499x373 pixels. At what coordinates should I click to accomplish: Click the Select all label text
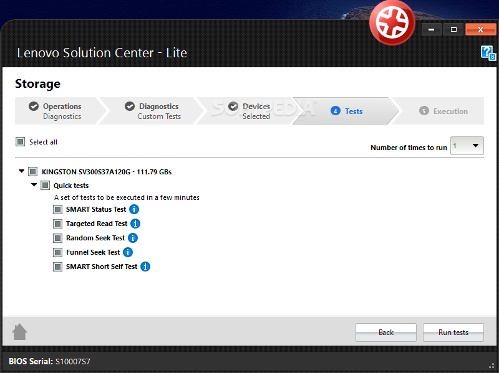point(43,142)
